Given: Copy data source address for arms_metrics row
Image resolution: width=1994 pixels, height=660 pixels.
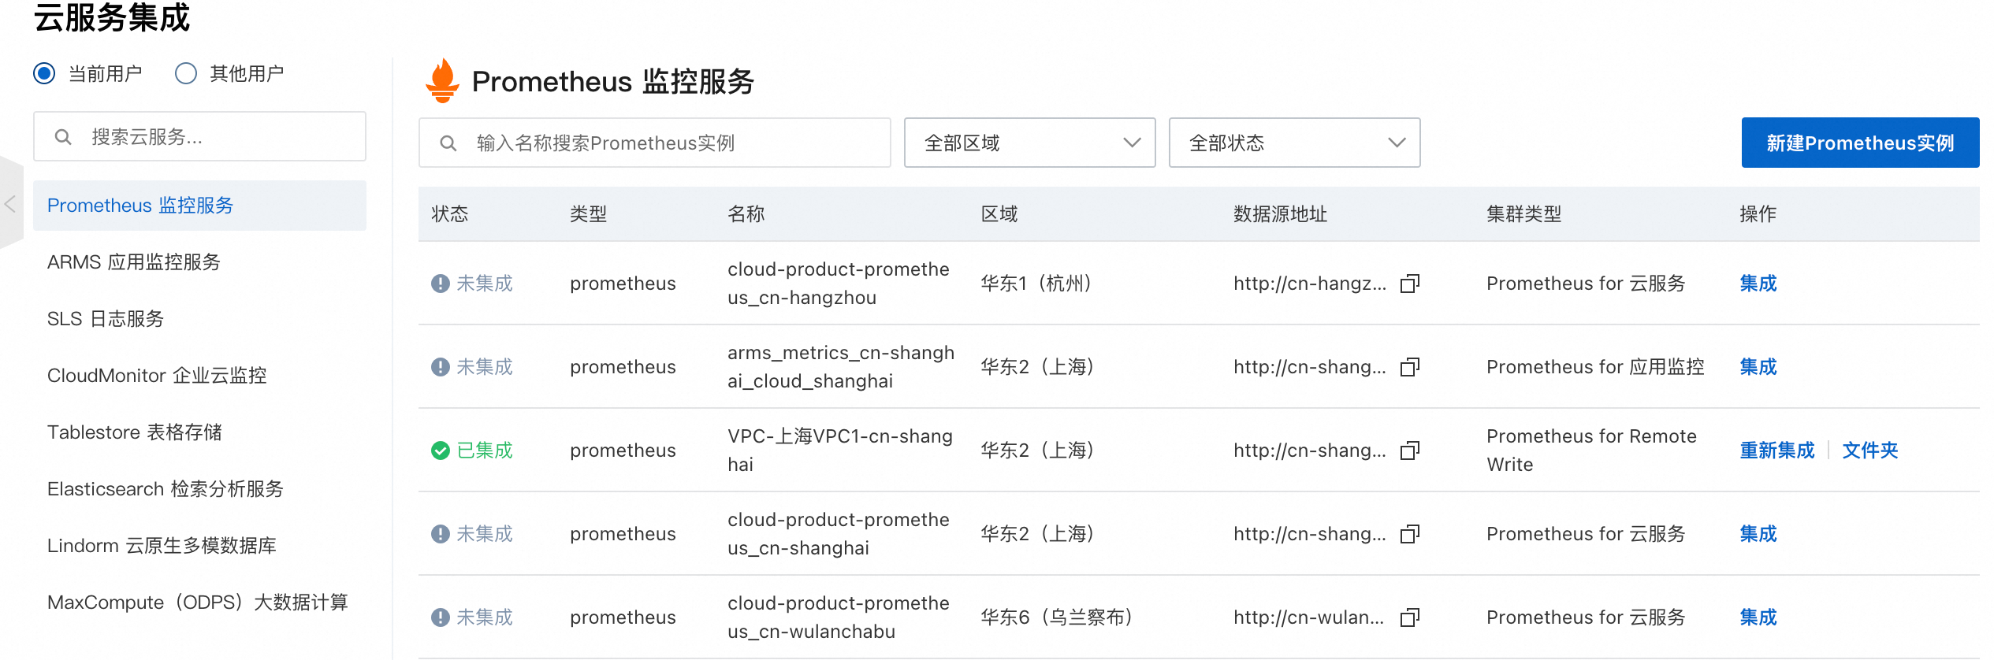Looking at the screenshot, I should [1409, 367].
